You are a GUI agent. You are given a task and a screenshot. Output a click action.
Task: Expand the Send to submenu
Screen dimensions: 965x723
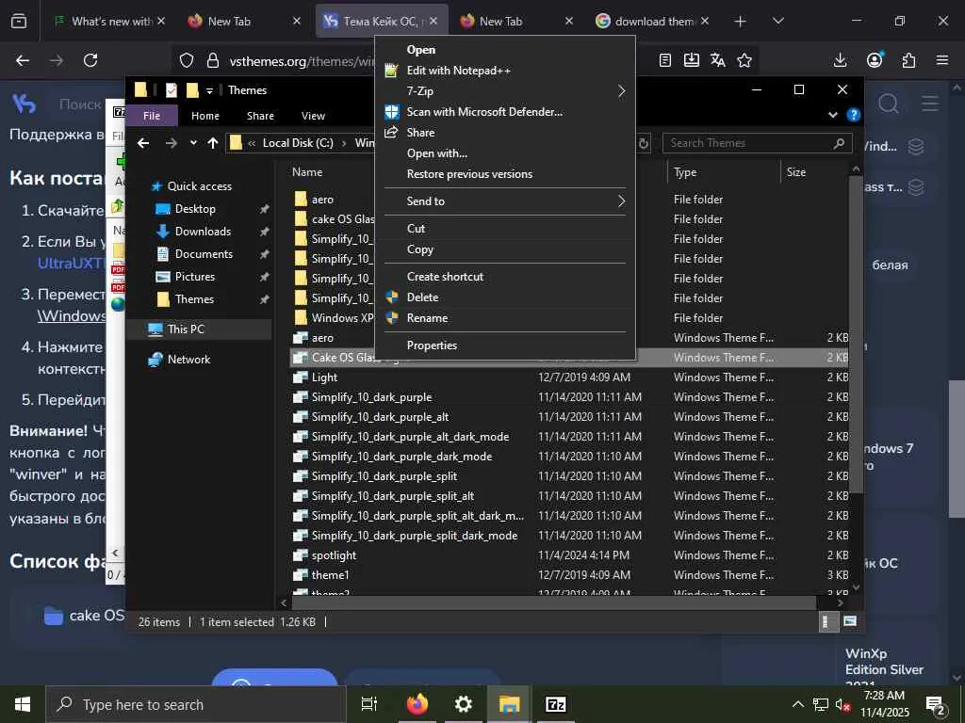(x=505, y=201)
